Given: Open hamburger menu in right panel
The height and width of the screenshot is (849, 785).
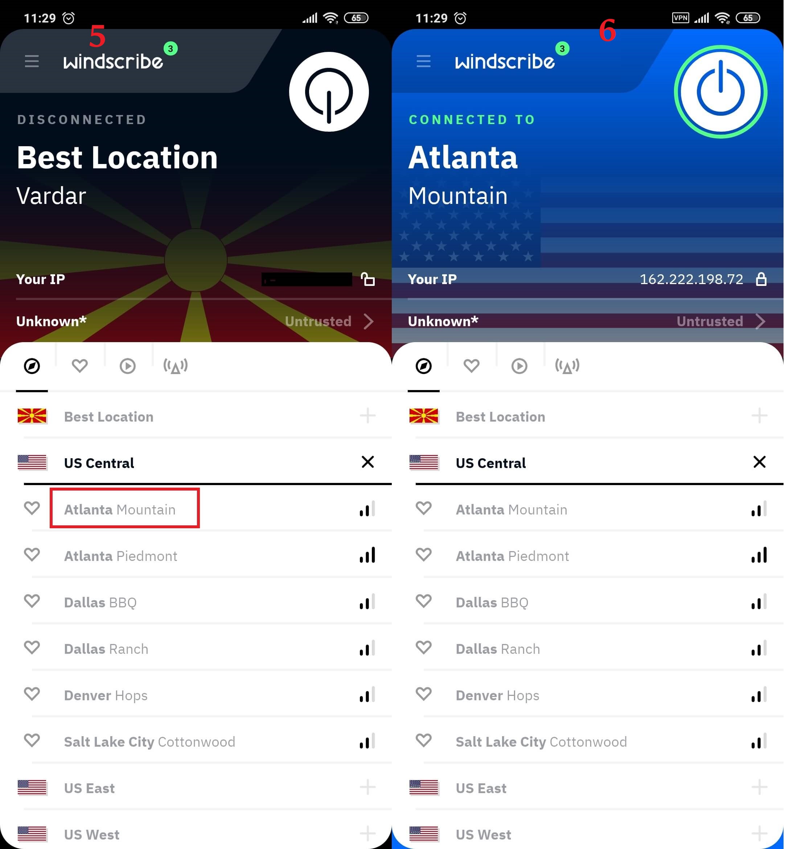Looking at the screenshot, I should click(x=425, y=61).
